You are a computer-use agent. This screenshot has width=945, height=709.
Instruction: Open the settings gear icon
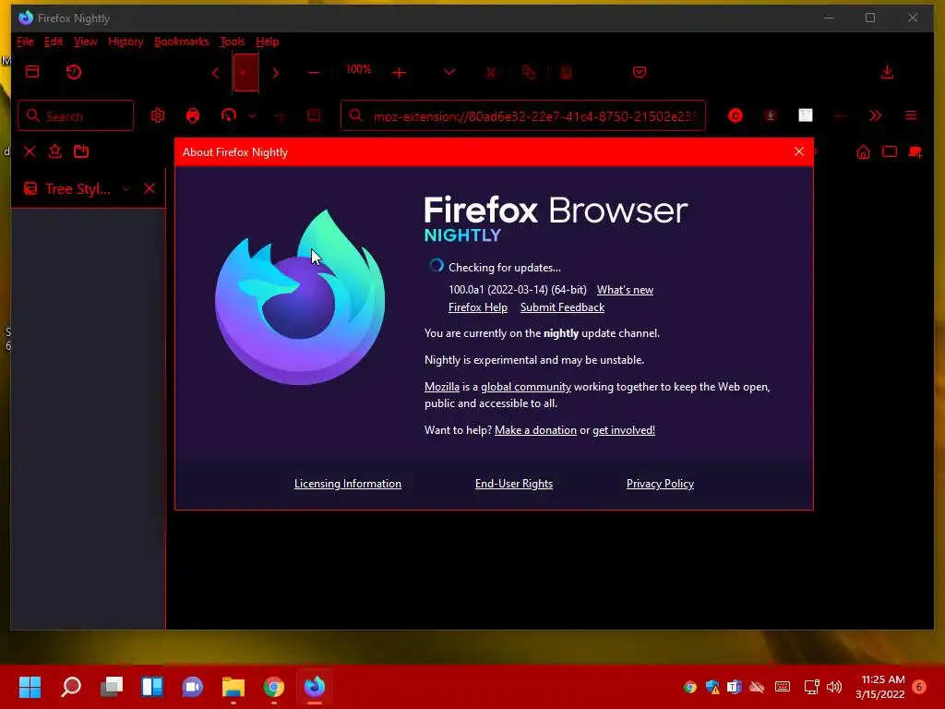coord(158,115)
